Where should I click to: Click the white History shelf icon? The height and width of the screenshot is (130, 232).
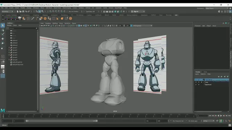point(20,18)
